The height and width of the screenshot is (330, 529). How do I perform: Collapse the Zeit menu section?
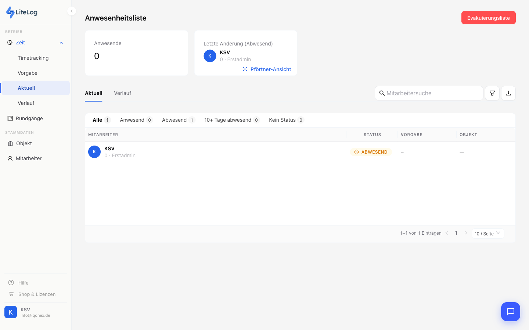[x=61, y=43]
